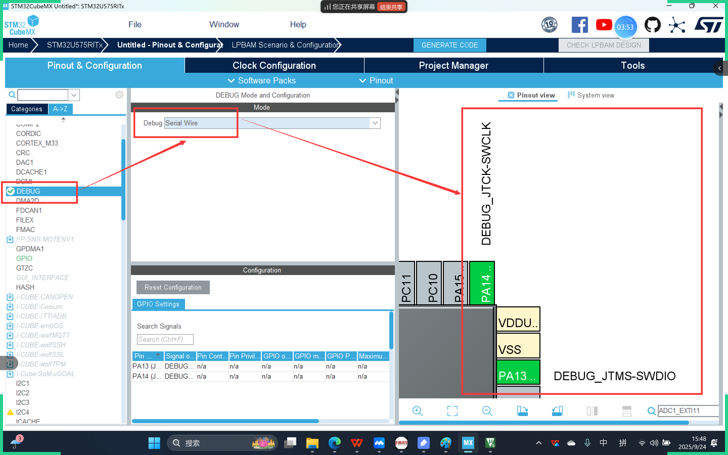The image size is (728, 455).
Task: Open the File menu
Action: [x=135, y=24]
